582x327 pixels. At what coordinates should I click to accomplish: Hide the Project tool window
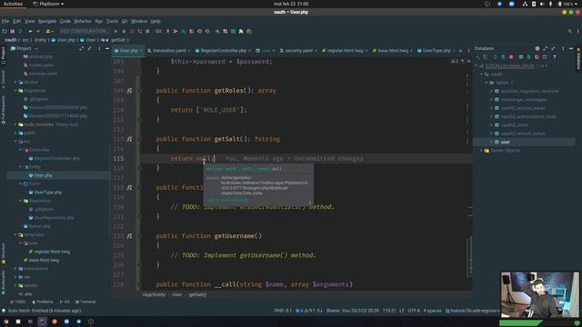point(107,48)
